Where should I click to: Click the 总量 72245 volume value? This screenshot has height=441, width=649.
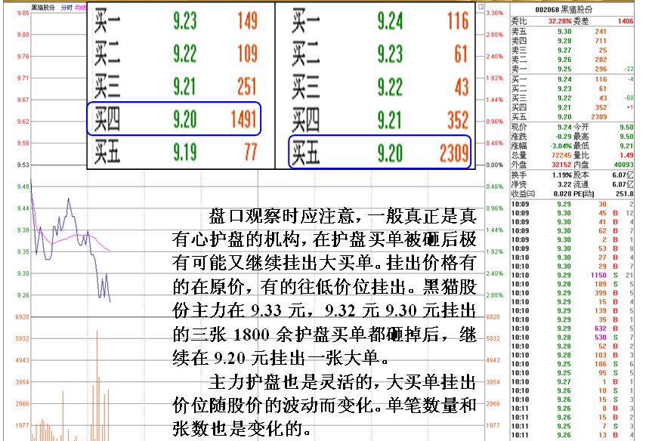(559, 154)
